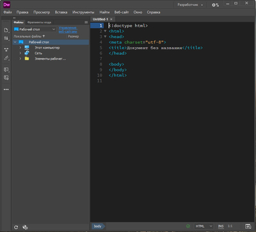Select the Этот компьютер tree row
Image resolution: width=256 pixels, height=232 pixels.
click(x=51, y=47)
